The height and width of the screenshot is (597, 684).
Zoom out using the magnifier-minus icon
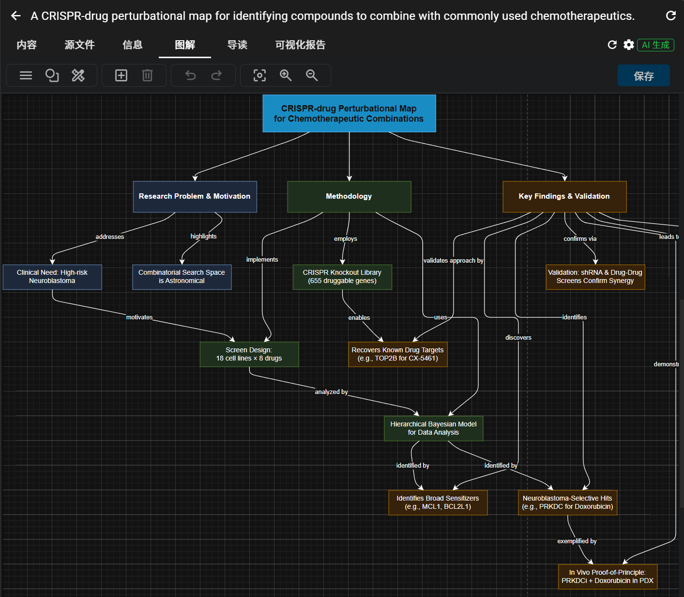[x=312, y=75]
